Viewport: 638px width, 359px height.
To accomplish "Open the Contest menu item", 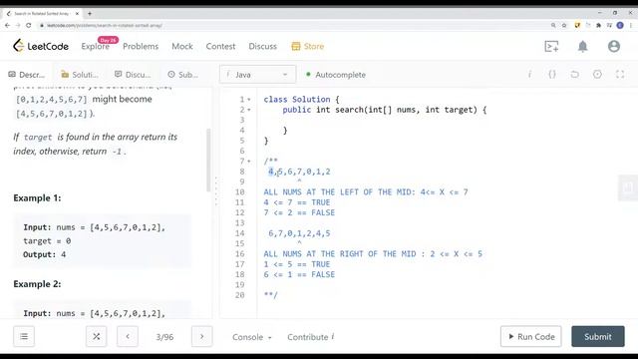I will (x=220, y=47).
